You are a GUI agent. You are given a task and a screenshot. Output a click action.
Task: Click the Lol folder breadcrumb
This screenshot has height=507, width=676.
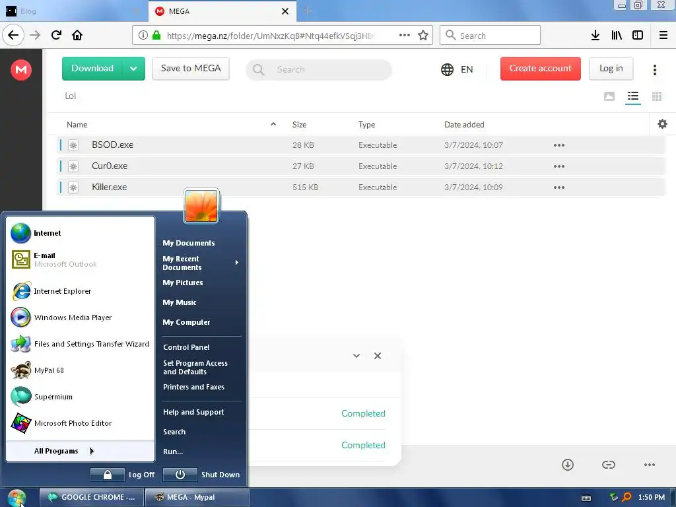(x=70, y=96)
